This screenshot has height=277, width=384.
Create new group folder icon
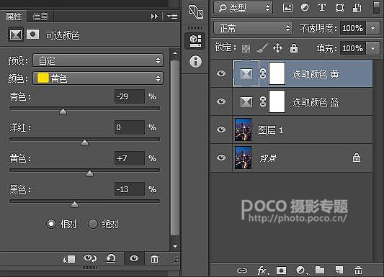click(320, 270)
